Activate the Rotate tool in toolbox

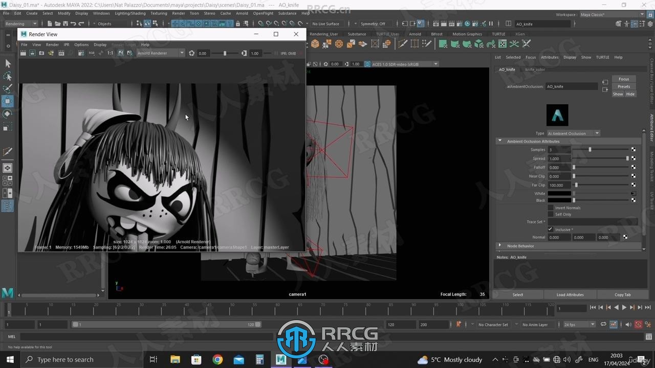point(8,113)
